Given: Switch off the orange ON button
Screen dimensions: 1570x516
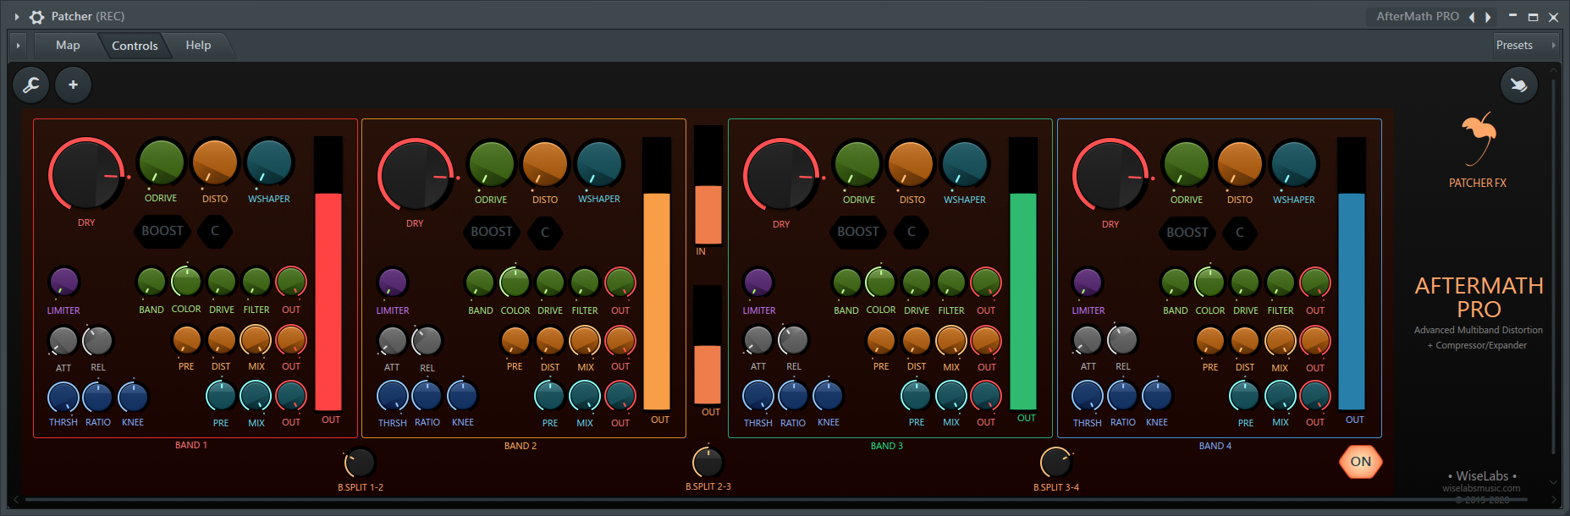Looking at the screenshot, I should pos(1361,462).
